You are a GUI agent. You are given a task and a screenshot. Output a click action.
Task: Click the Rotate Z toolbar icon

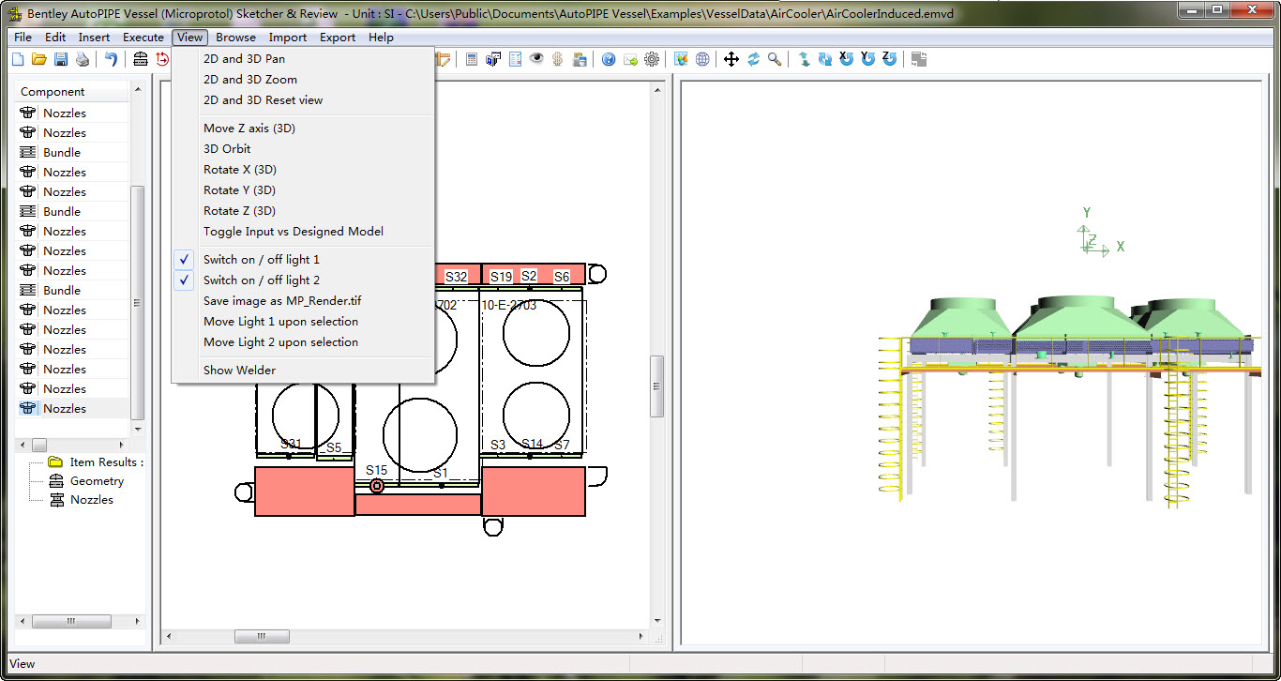tap(890, 59)
